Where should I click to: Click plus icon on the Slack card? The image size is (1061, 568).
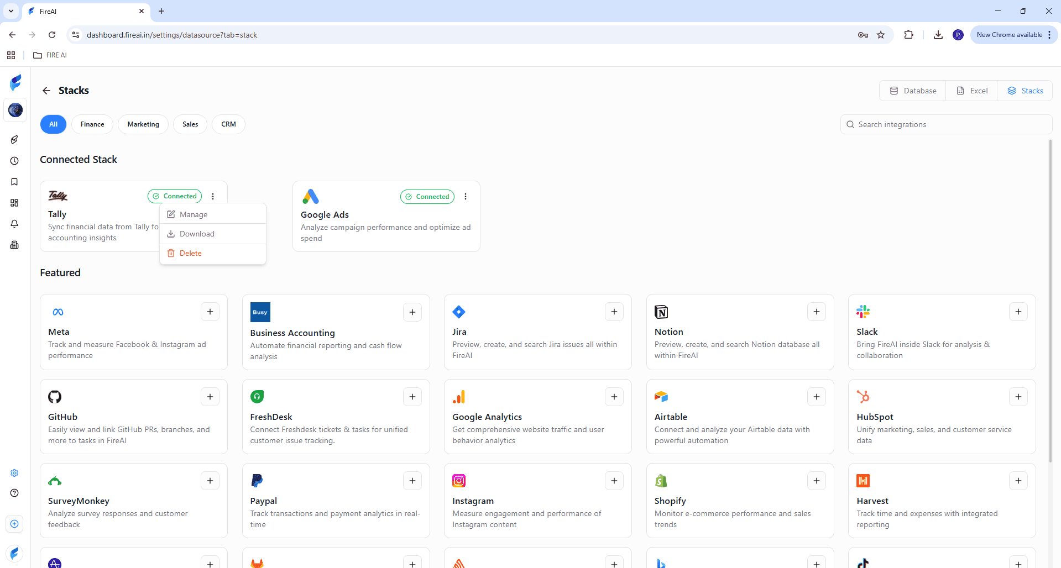pyautogui.click(x=1018, y=312)
